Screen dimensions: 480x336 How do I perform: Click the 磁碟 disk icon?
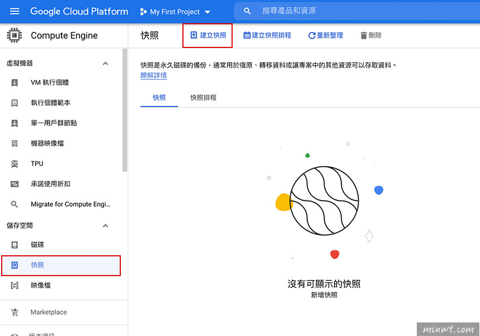(14, 245)
